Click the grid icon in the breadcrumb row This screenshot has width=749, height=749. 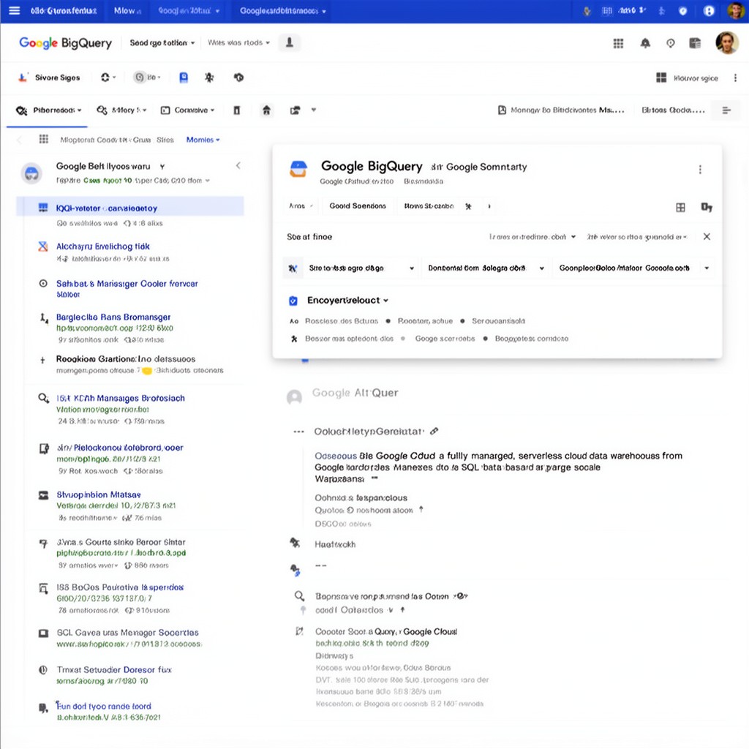[43, 139]
